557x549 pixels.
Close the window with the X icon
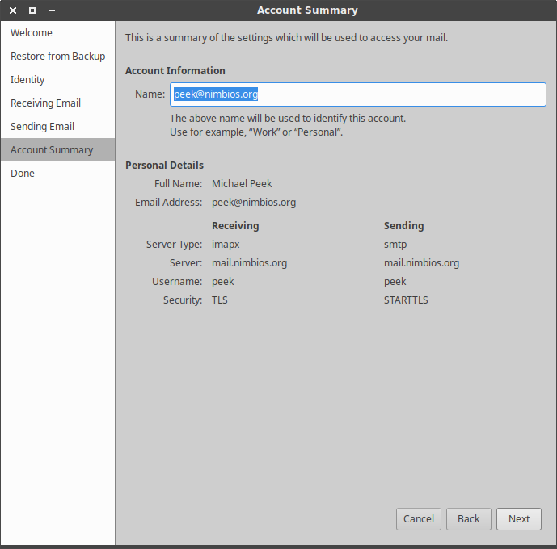[x=13, y=10]
